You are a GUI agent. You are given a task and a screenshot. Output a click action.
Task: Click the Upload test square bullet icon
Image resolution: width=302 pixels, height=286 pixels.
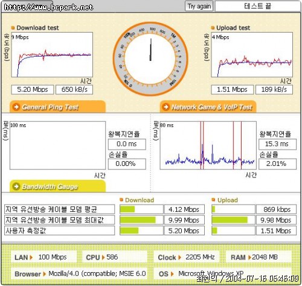point(213,28)
